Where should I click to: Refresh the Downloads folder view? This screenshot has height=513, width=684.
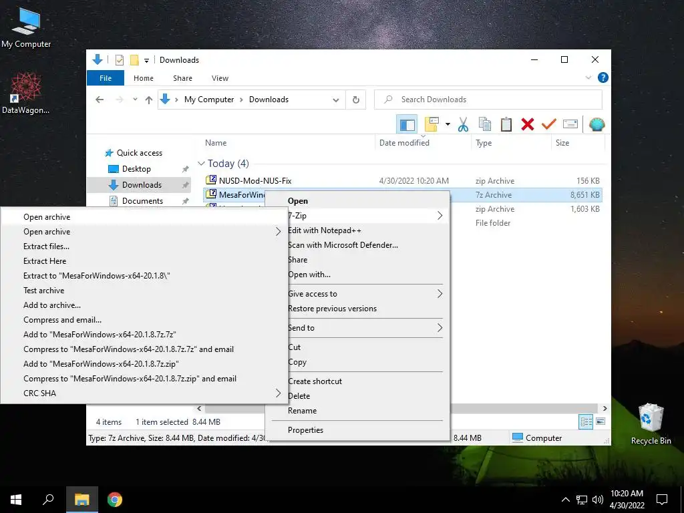tap(356, 100)
